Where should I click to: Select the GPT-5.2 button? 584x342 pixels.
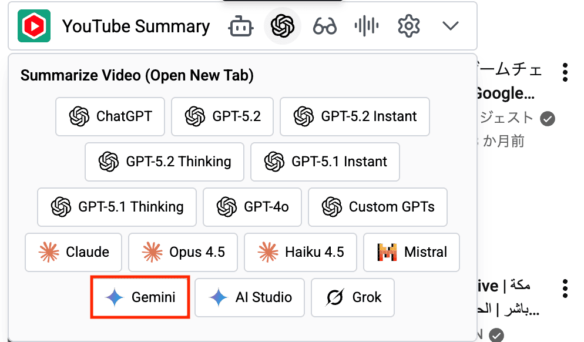223,116
